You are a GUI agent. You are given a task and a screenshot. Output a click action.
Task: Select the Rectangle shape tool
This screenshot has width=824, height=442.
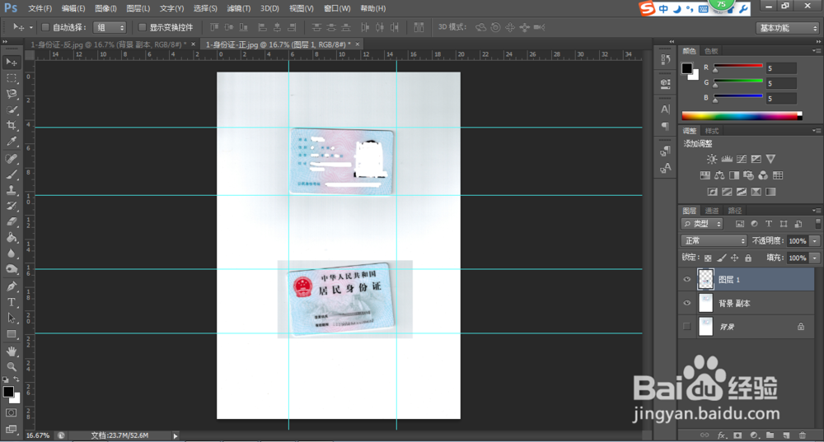coord(11,334)
